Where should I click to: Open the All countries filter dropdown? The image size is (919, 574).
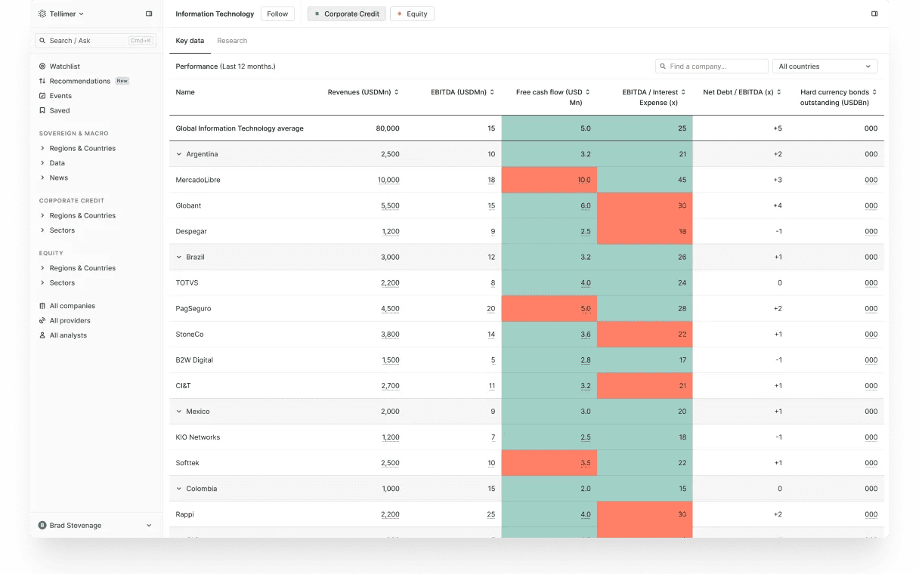[x=825, y=66]
